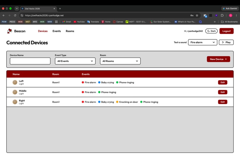Screen dimensions: 240x156
Task: Click the password key icon in address bar
Action: pos(192,15)
